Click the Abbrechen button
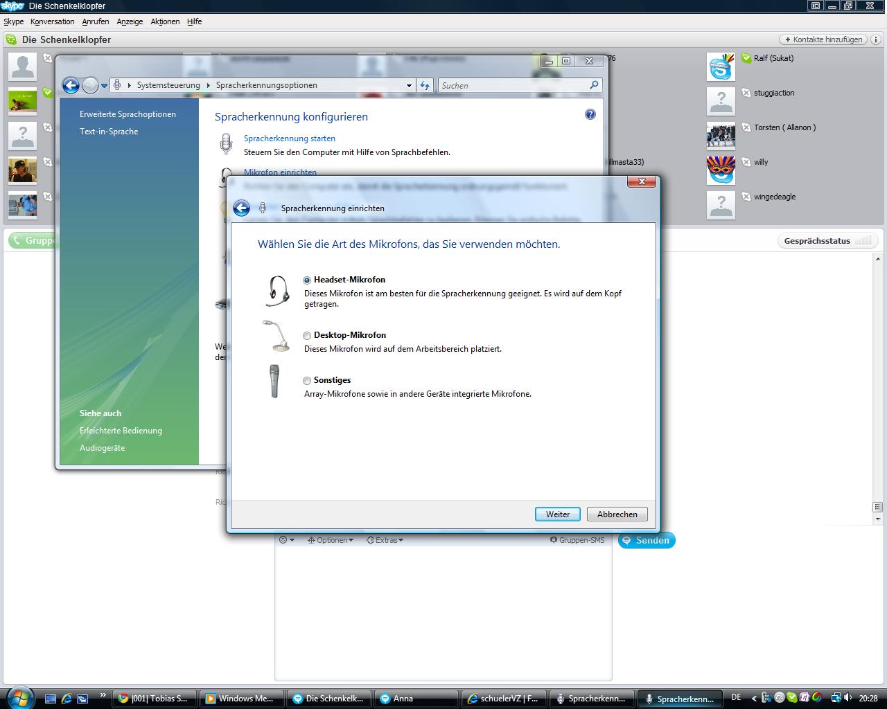 click(x=617, y=514)
